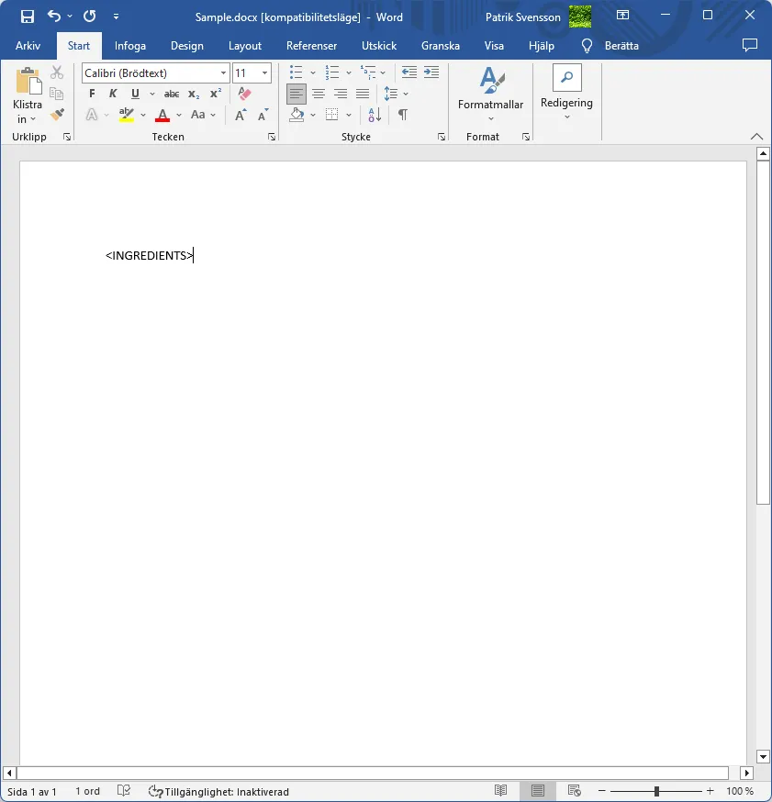The image size is (772, 802).
Task: Decrease font size with small A
Action: pyautogui.click(x=263, y=115)
